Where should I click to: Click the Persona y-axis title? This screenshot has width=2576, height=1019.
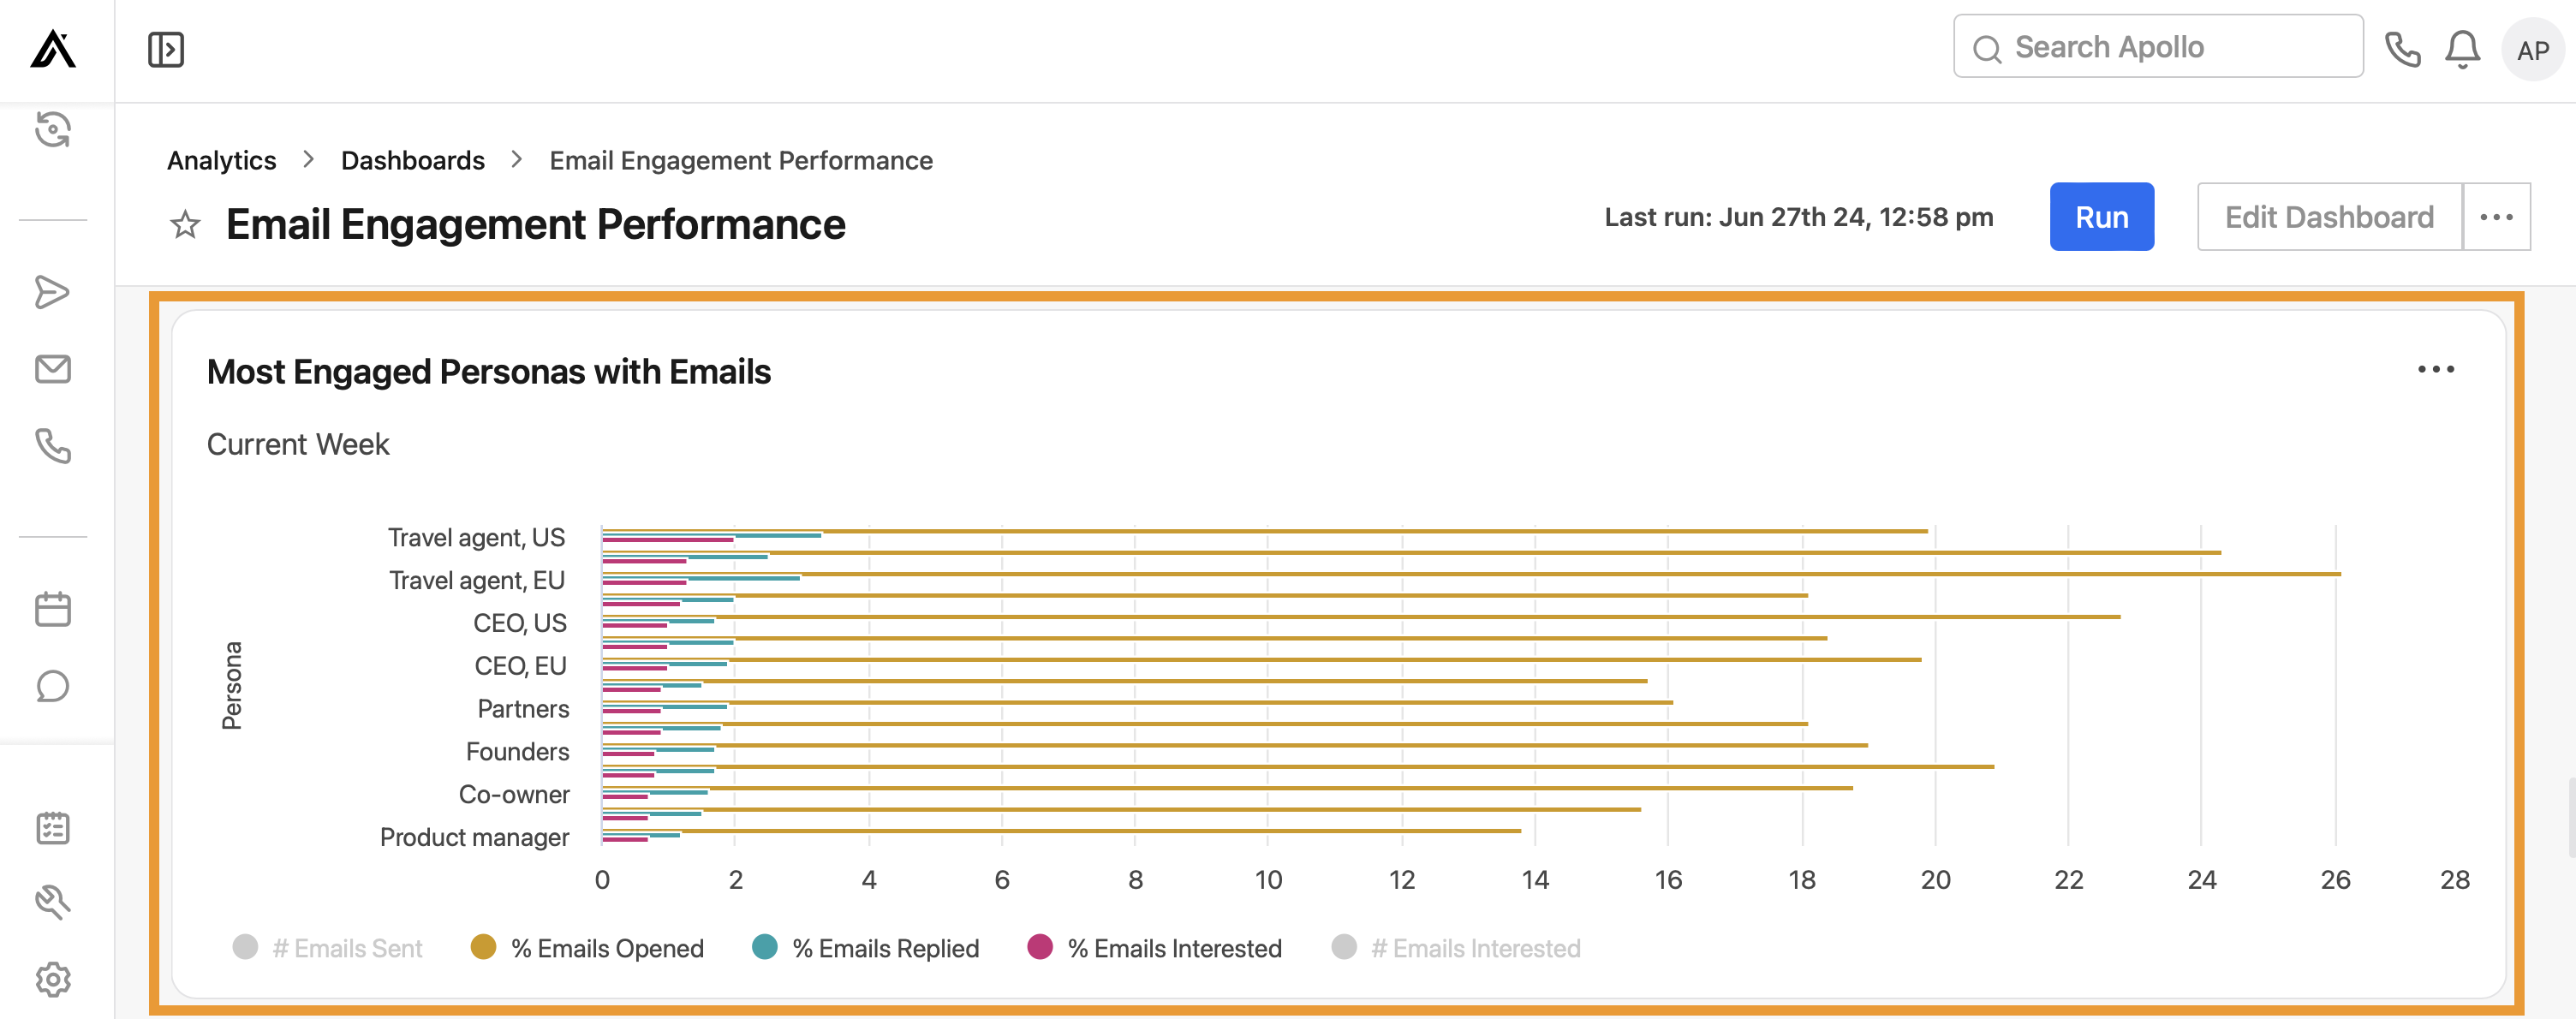[231, 685]
